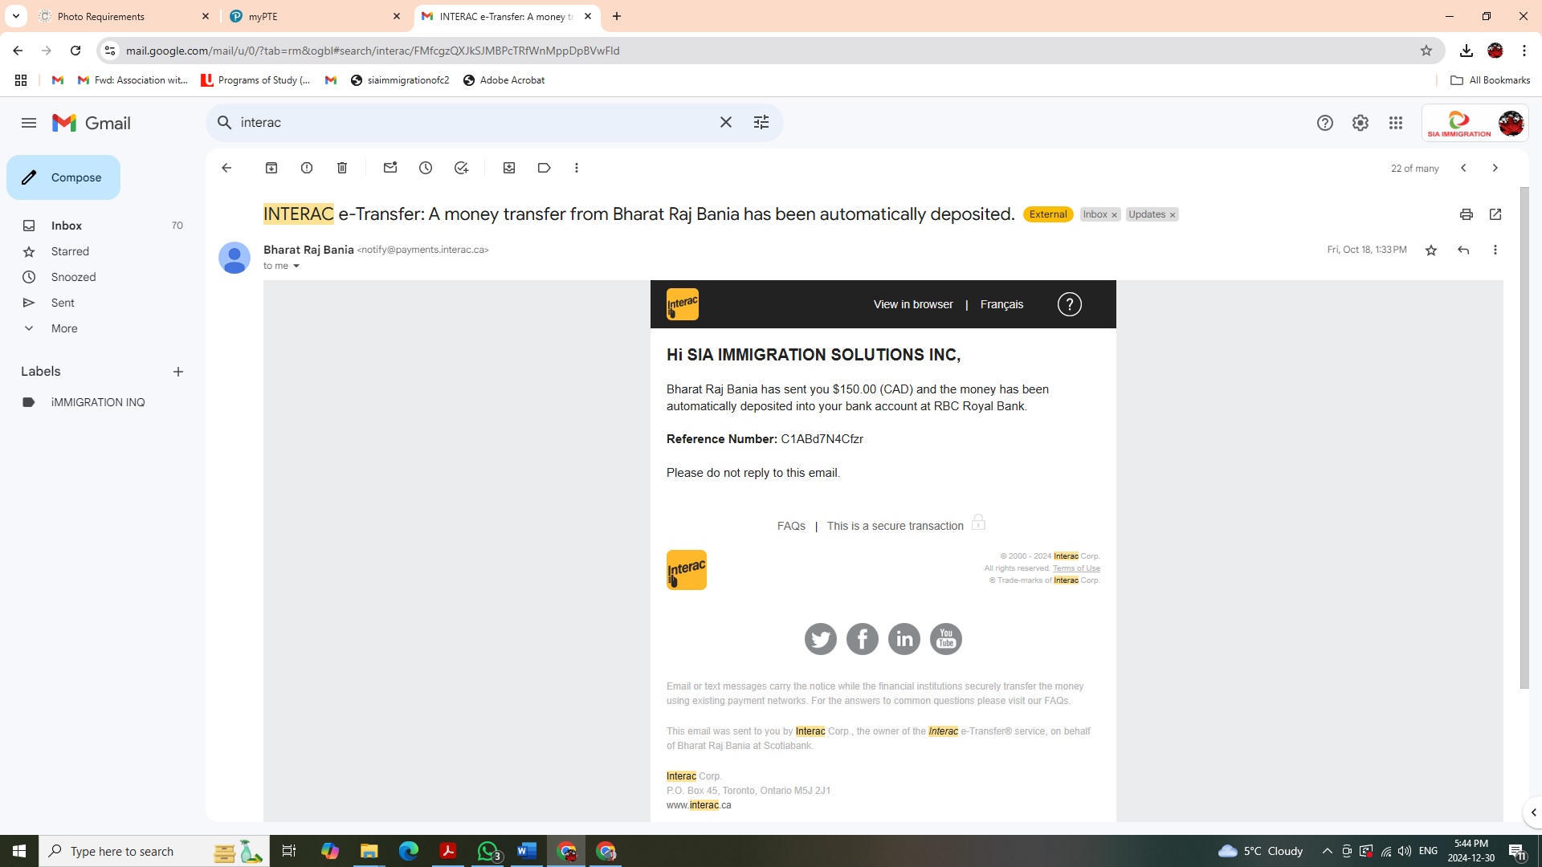Star the Bharat Raj Bania message
The height and width of the screenshot is (867, 1542).
click(x=1431, y=250)
